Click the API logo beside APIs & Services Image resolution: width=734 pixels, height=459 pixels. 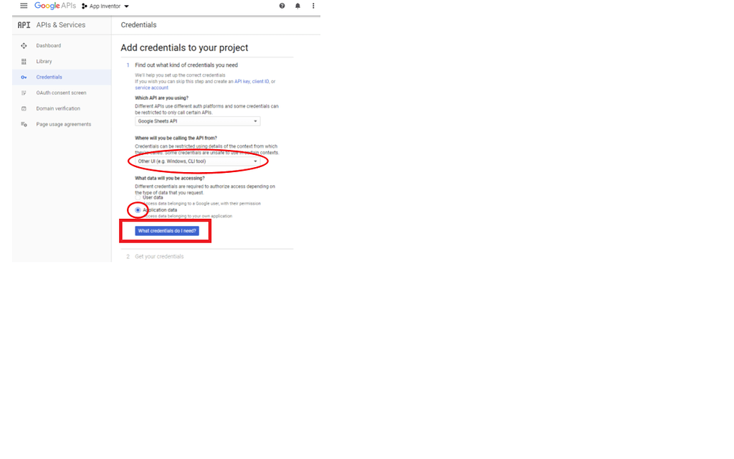pos(24,25)
